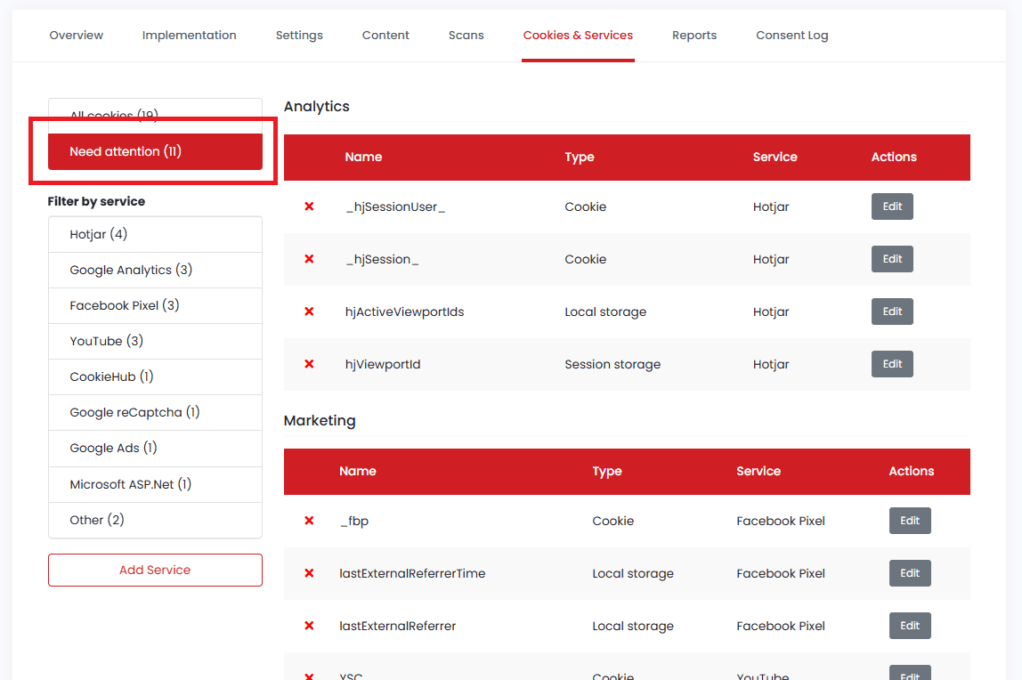Edit the _hjSessionUser_ cookie
Screen dimensions: 1022x680
point(892,206)
